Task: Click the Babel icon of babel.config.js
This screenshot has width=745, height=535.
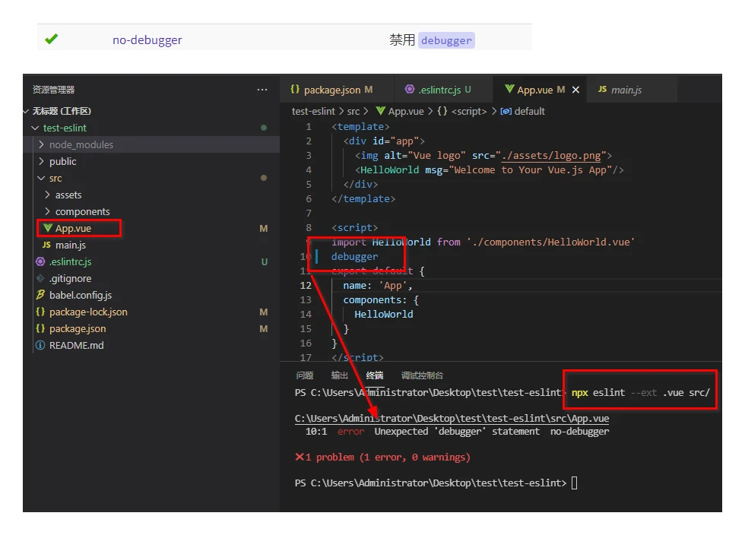Action: pyautogui.click(x=40, y=295)
